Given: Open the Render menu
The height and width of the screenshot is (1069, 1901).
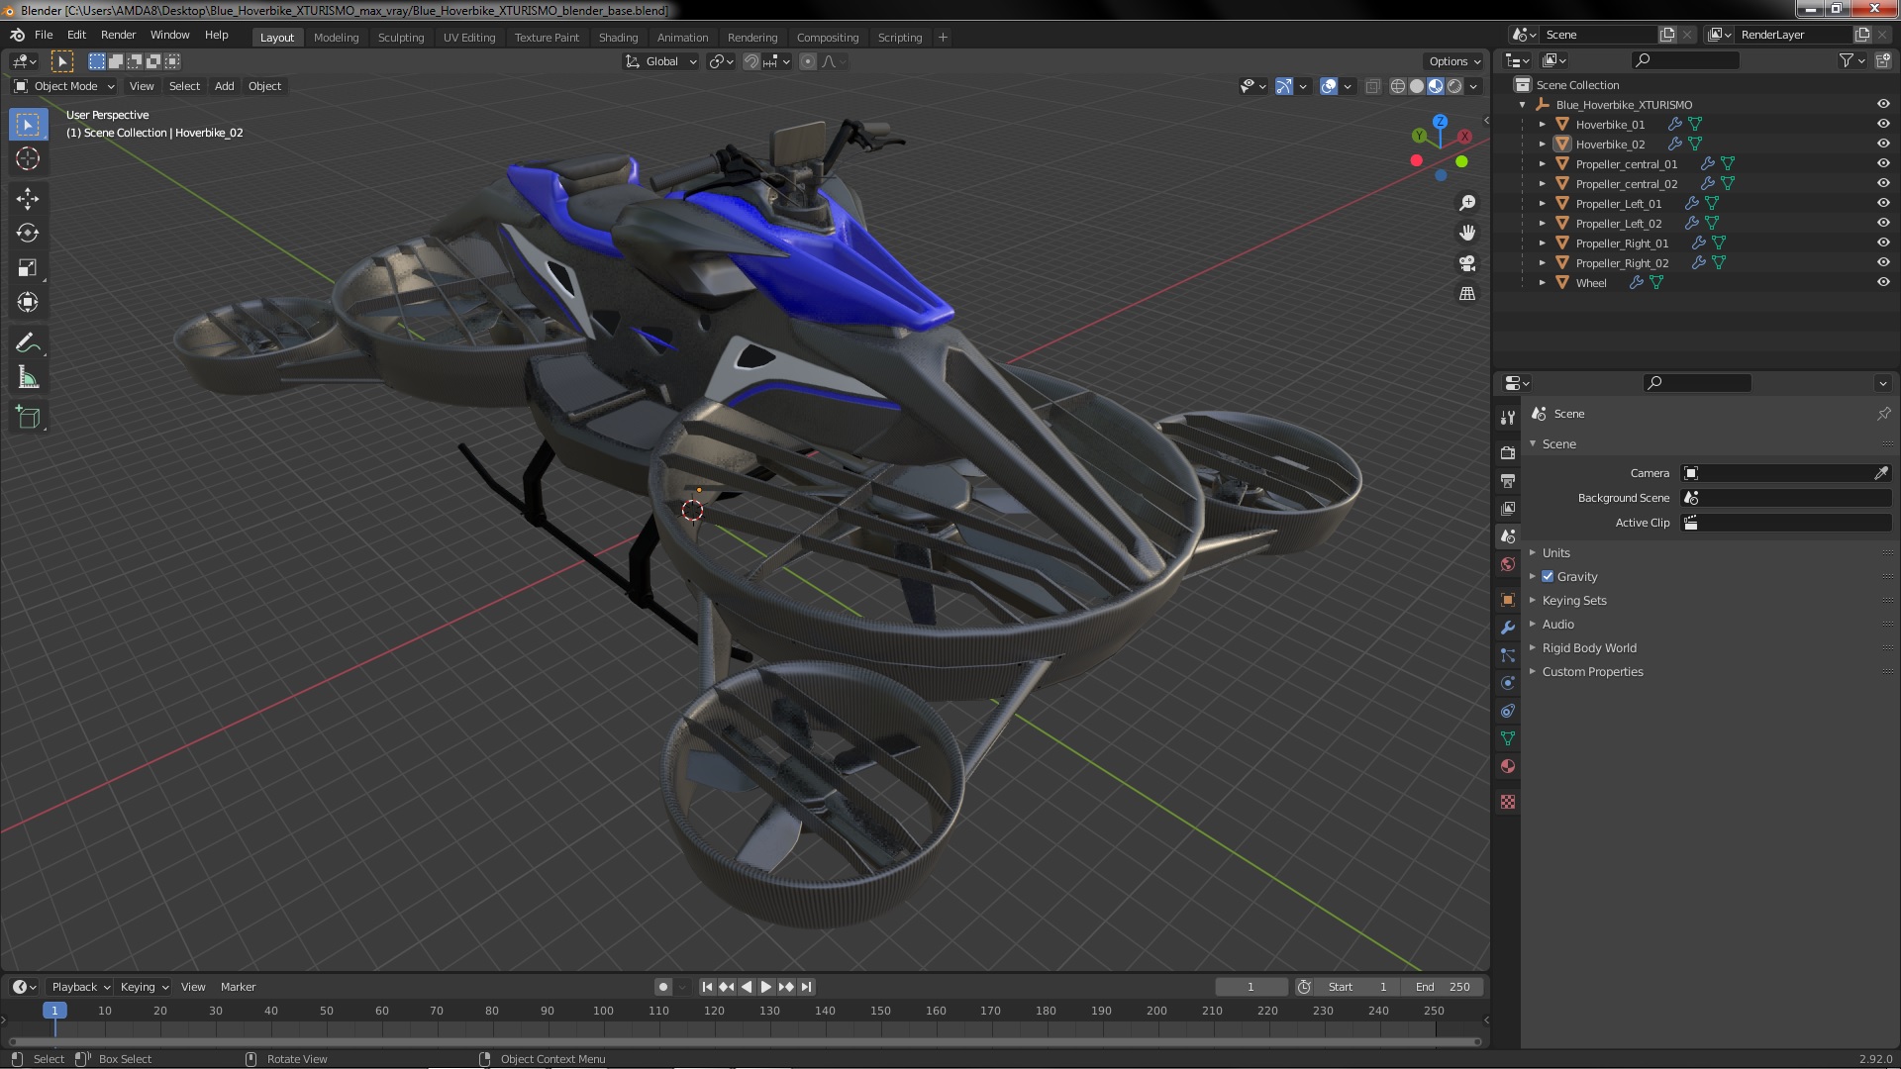Looking at the screenshot, I should coord(118,35).
